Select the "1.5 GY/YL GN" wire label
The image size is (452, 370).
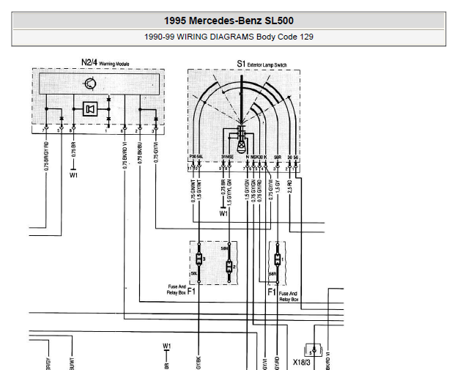pyautogui.click(x=229, y=193)
